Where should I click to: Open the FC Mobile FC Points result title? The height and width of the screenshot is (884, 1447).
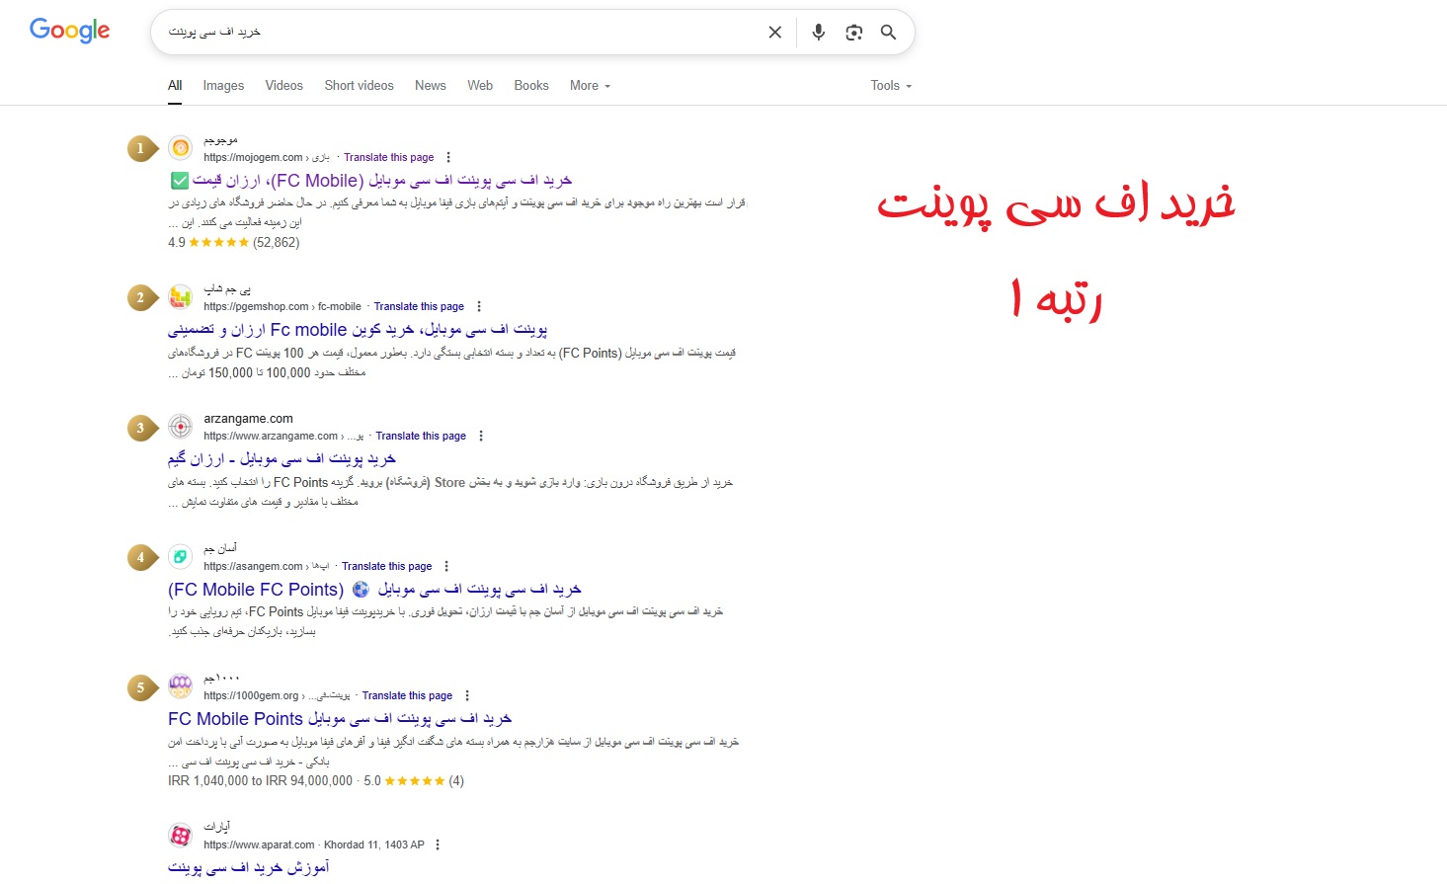[374, 590]
